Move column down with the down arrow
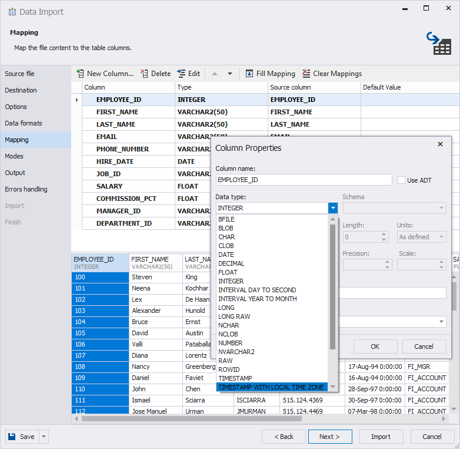 tap(230, 74)
